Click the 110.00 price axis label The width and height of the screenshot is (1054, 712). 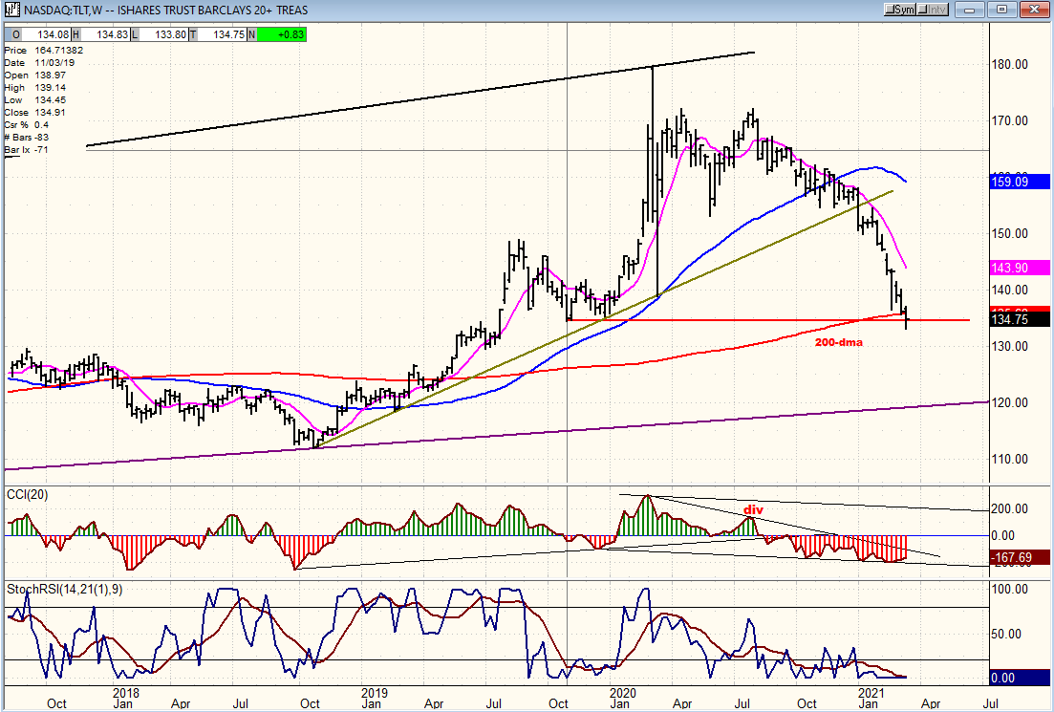pos(1012,459)
